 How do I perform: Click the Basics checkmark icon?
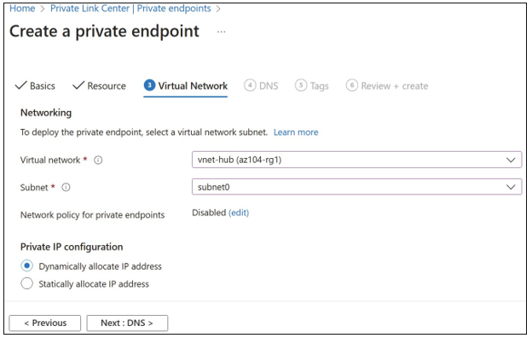[20, 85]
